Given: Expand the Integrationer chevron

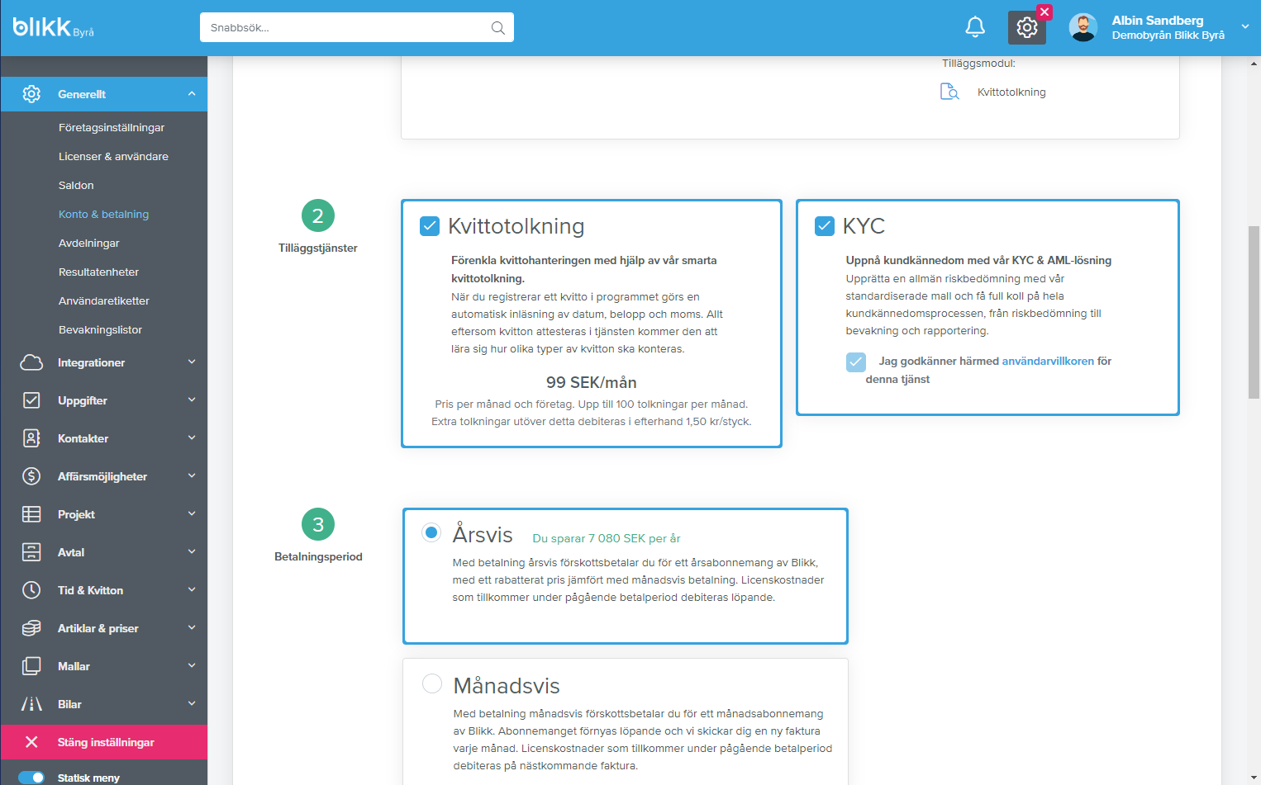Looking at the screenshot, I should click(x=192, y=362).
